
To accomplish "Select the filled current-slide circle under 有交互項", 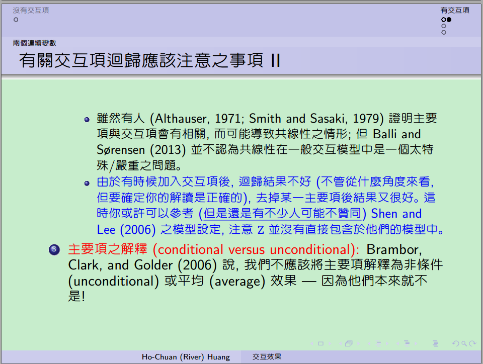I will 449,20.
